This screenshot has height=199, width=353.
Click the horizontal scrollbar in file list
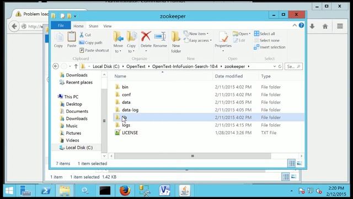point(192,156)
